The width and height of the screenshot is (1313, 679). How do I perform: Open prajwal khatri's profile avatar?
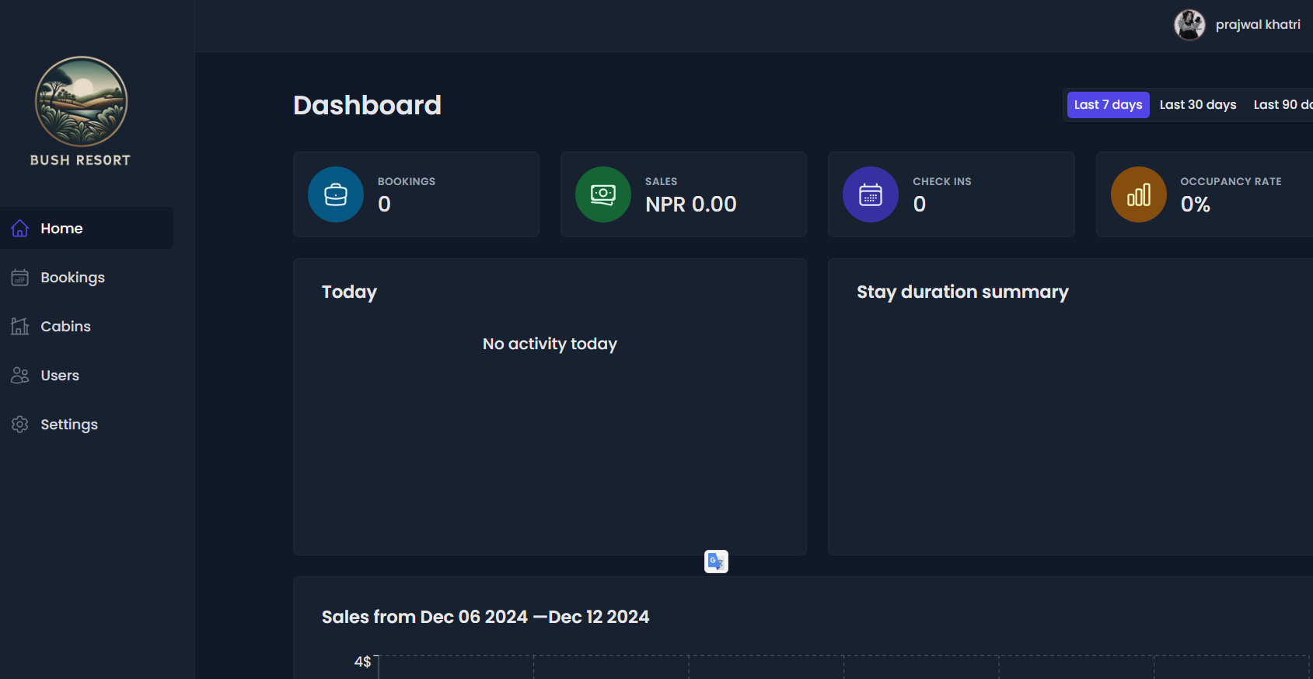tap(1189, 25)
